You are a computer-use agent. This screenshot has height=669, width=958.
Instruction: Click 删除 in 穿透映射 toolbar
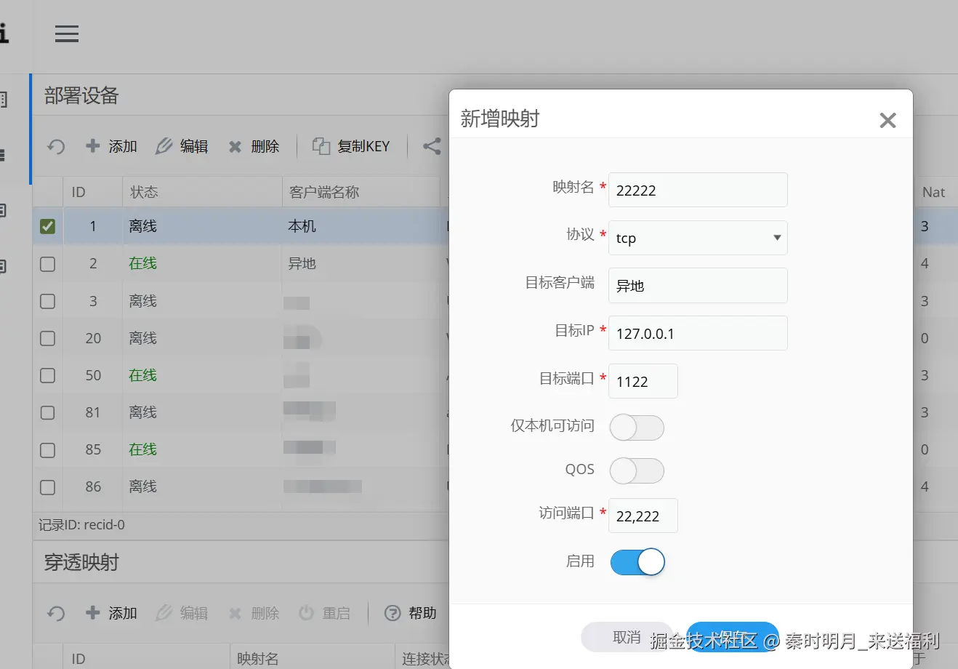(254, 613)
